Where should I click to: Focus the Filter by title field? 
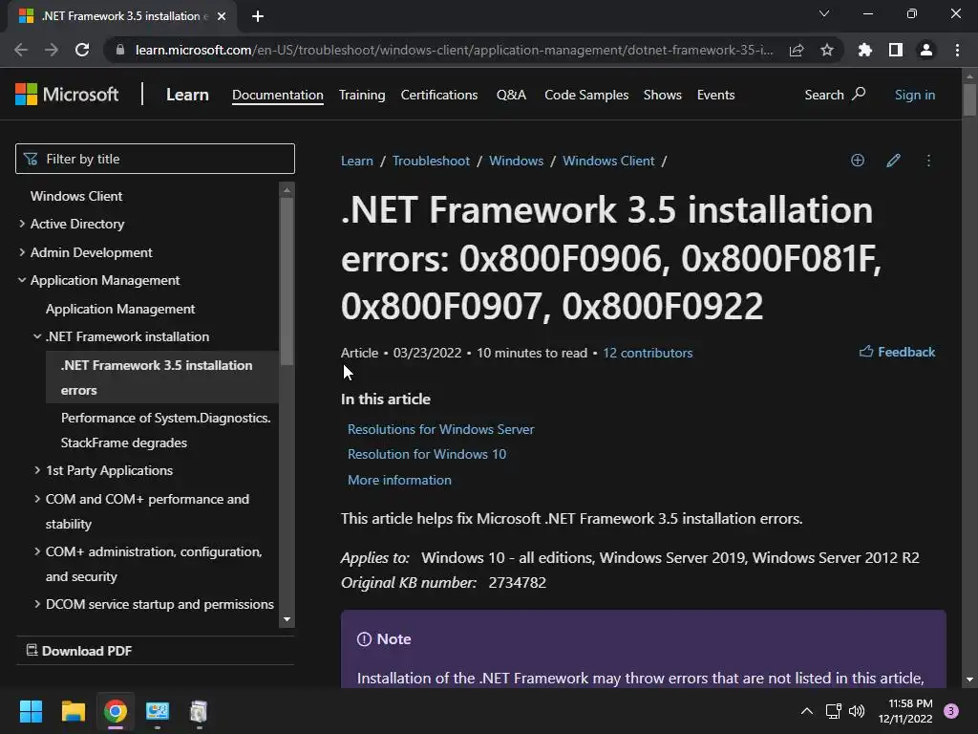coord(155,159)
